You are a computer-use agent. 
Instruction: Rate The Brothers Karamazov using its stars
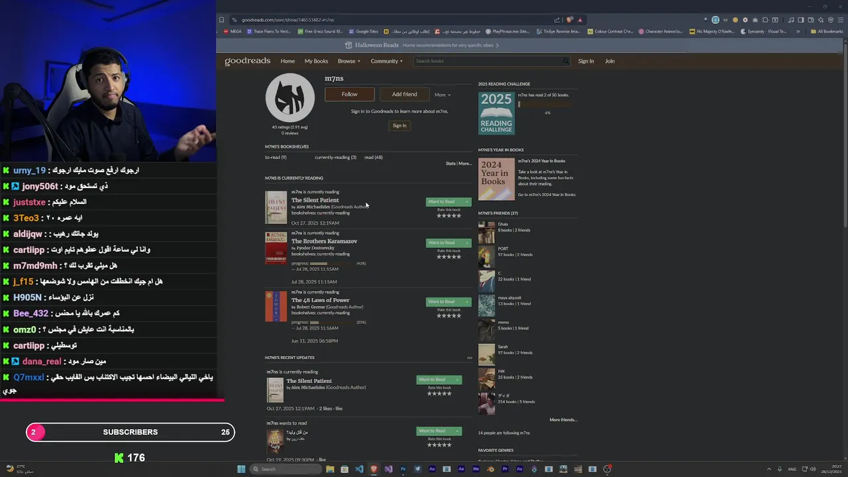pyautogui.click(x=449, y=257)
